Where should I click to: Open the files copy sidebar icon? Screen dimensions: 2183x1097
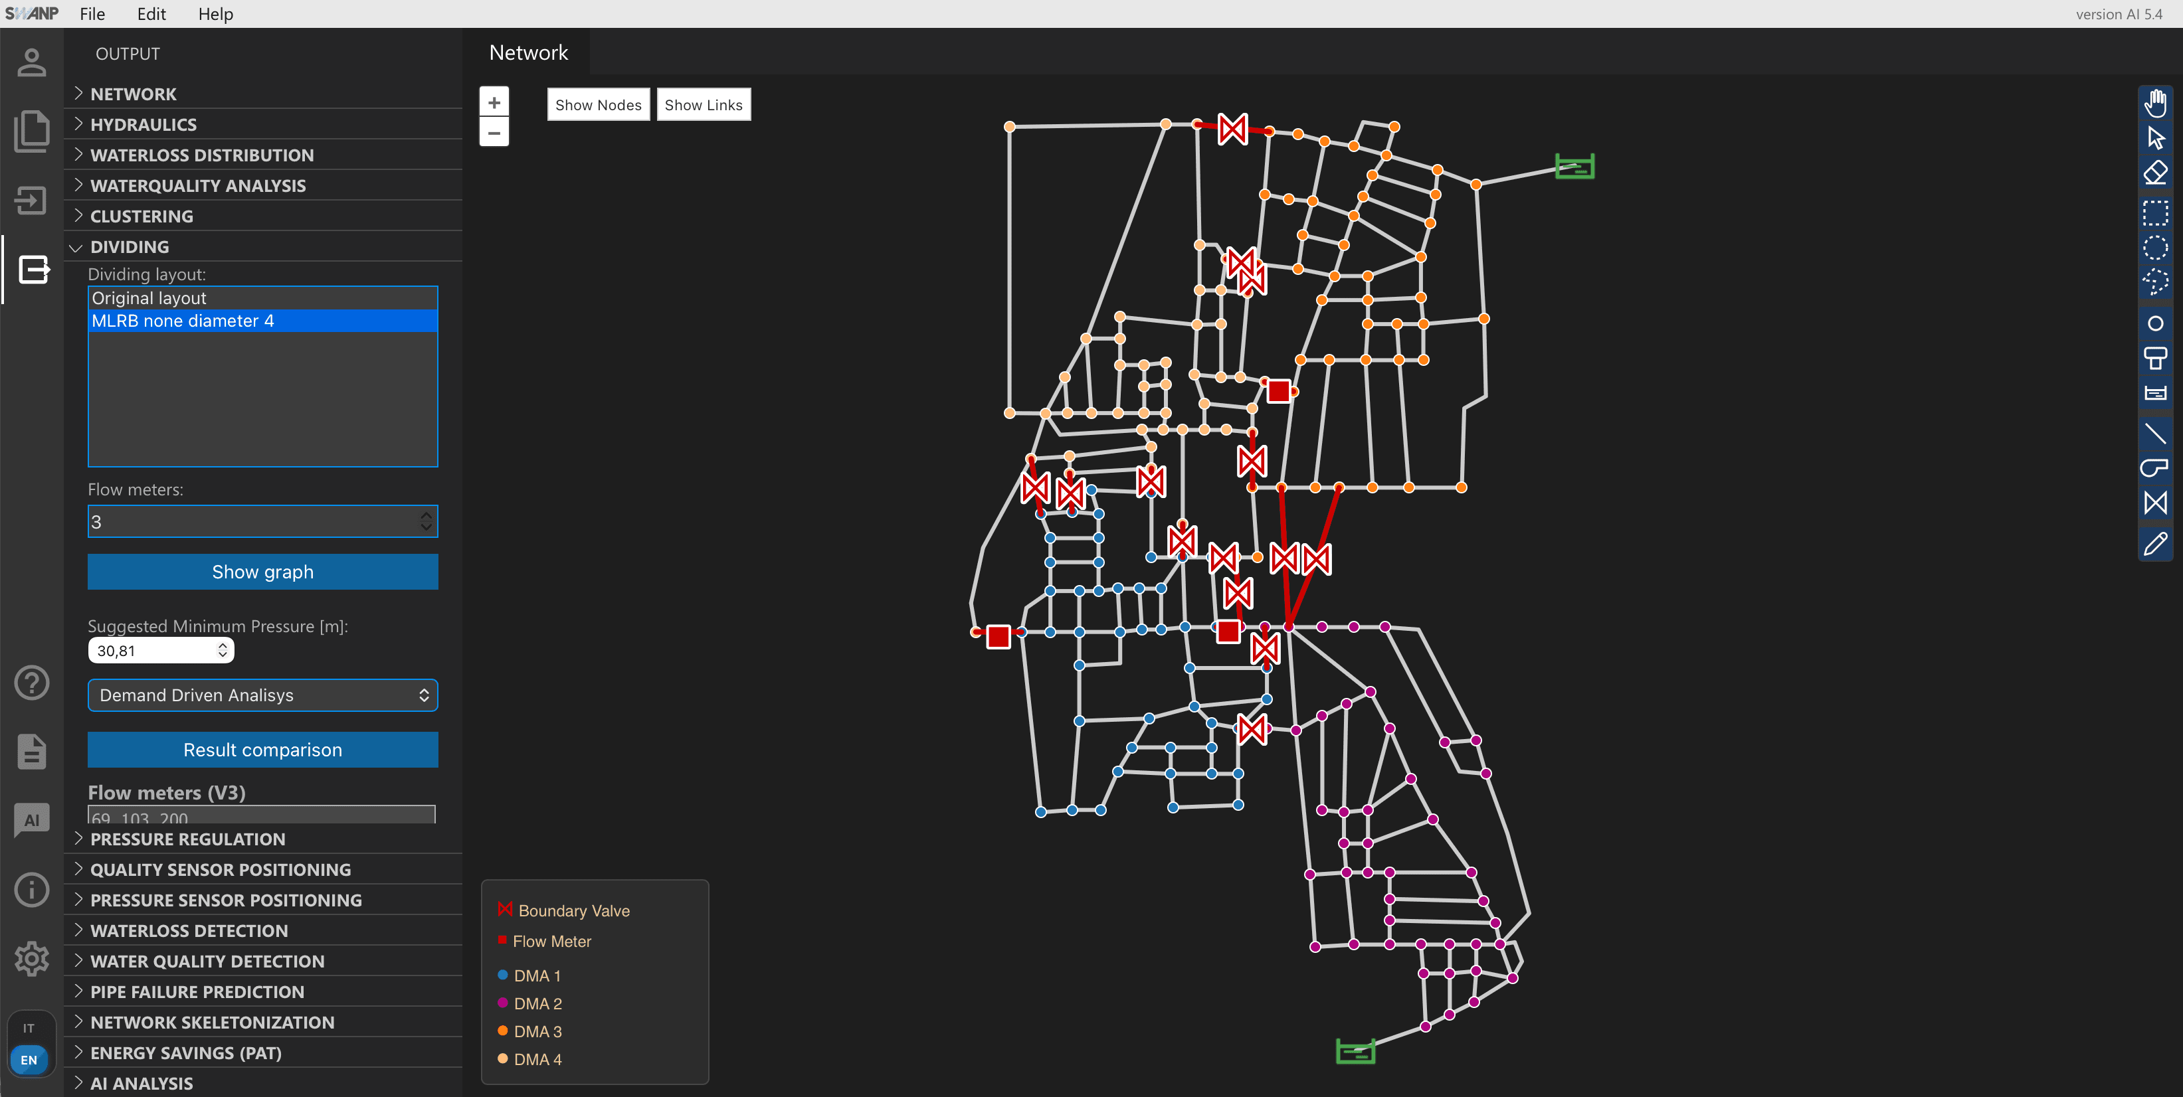31,131
